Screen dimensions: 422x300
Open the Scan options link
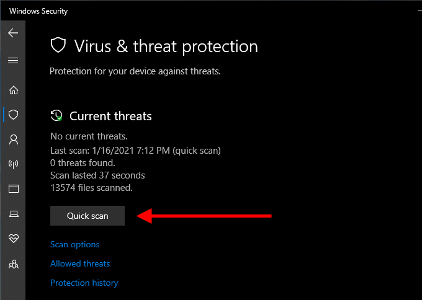(74, 244)
